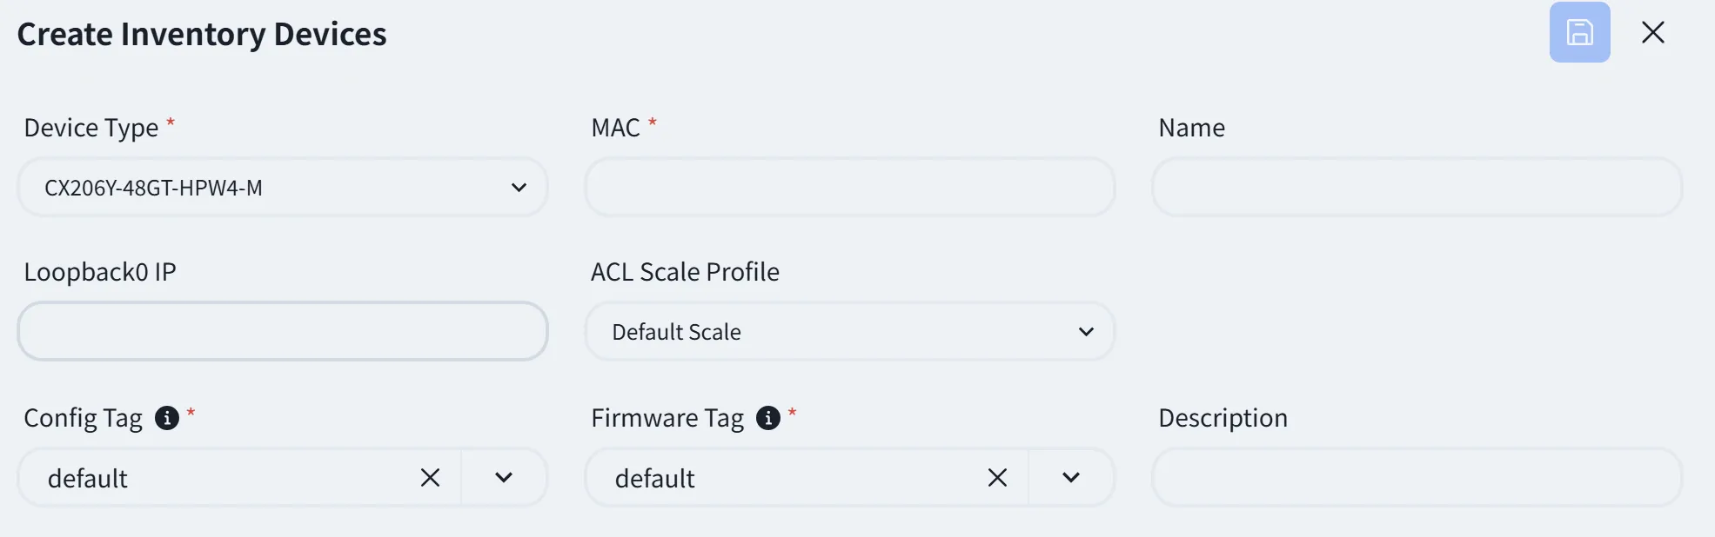Click the ACL Scale Profile label
This screenshot has height=537, width=1715.
(x=685, y=272)
